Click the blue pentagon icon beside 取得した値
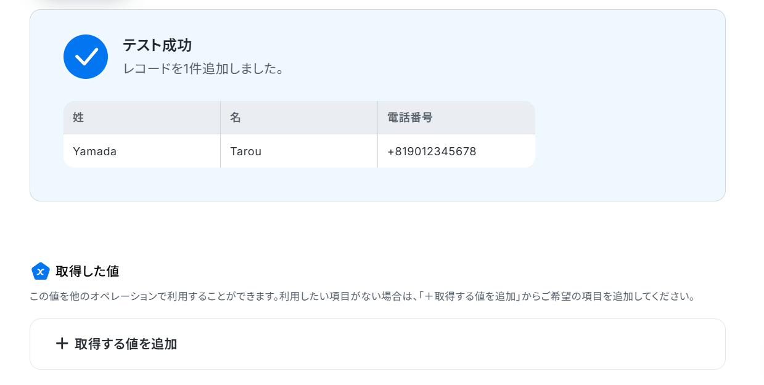Image resolution: width=764 pixels, height=385 pixels. click(x=40, y=271)
